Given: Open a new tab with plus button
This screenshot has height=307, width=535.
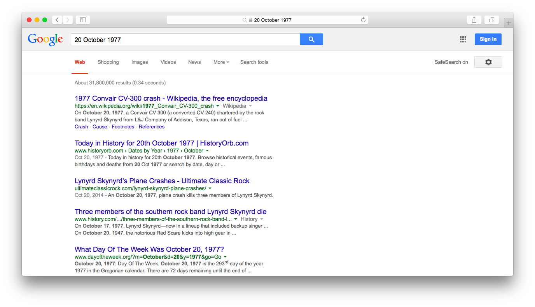Looking at the screenshot, I should tap(509, 23).
